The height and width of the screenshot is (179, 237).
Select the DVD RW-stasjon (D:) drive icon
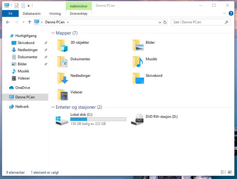pos(137,120)
